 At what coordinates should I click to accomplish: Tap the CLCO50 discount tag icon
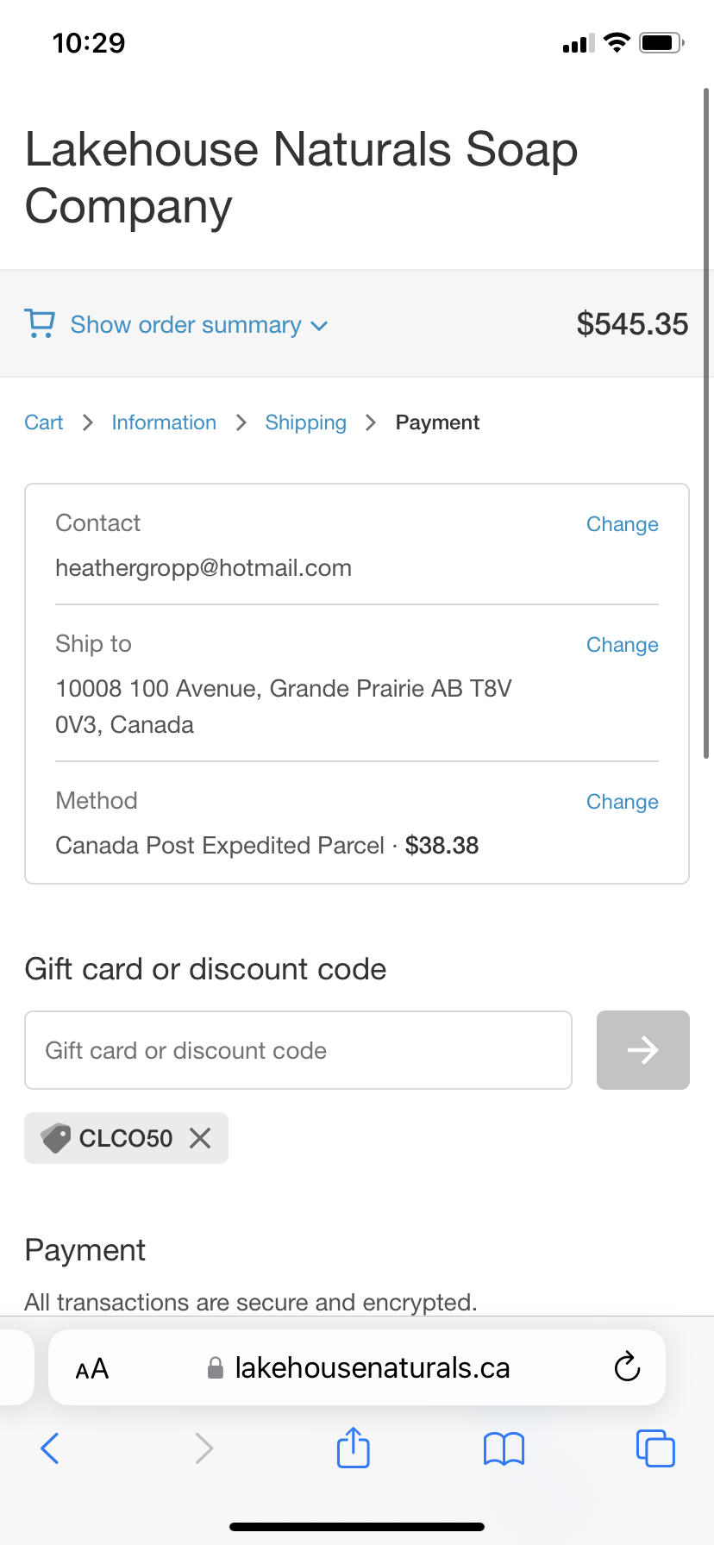(x=56, y=1138)
